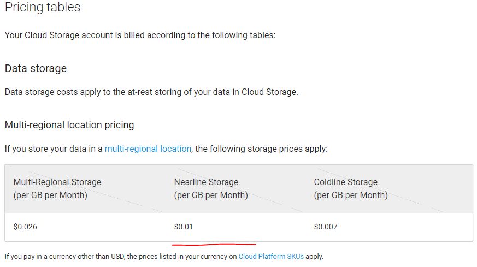Click the $0.007 Coldline price cell
477x267 pixels.
coord(326,226)
